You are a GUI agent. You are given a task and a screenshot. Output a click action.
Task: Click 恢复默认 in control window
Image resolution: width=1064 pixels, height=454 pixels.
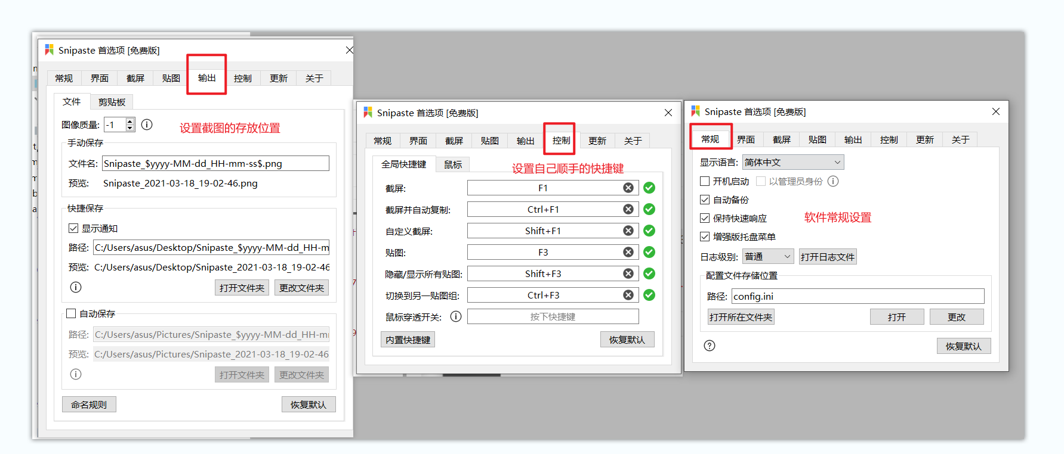click(x=627, y=340)
